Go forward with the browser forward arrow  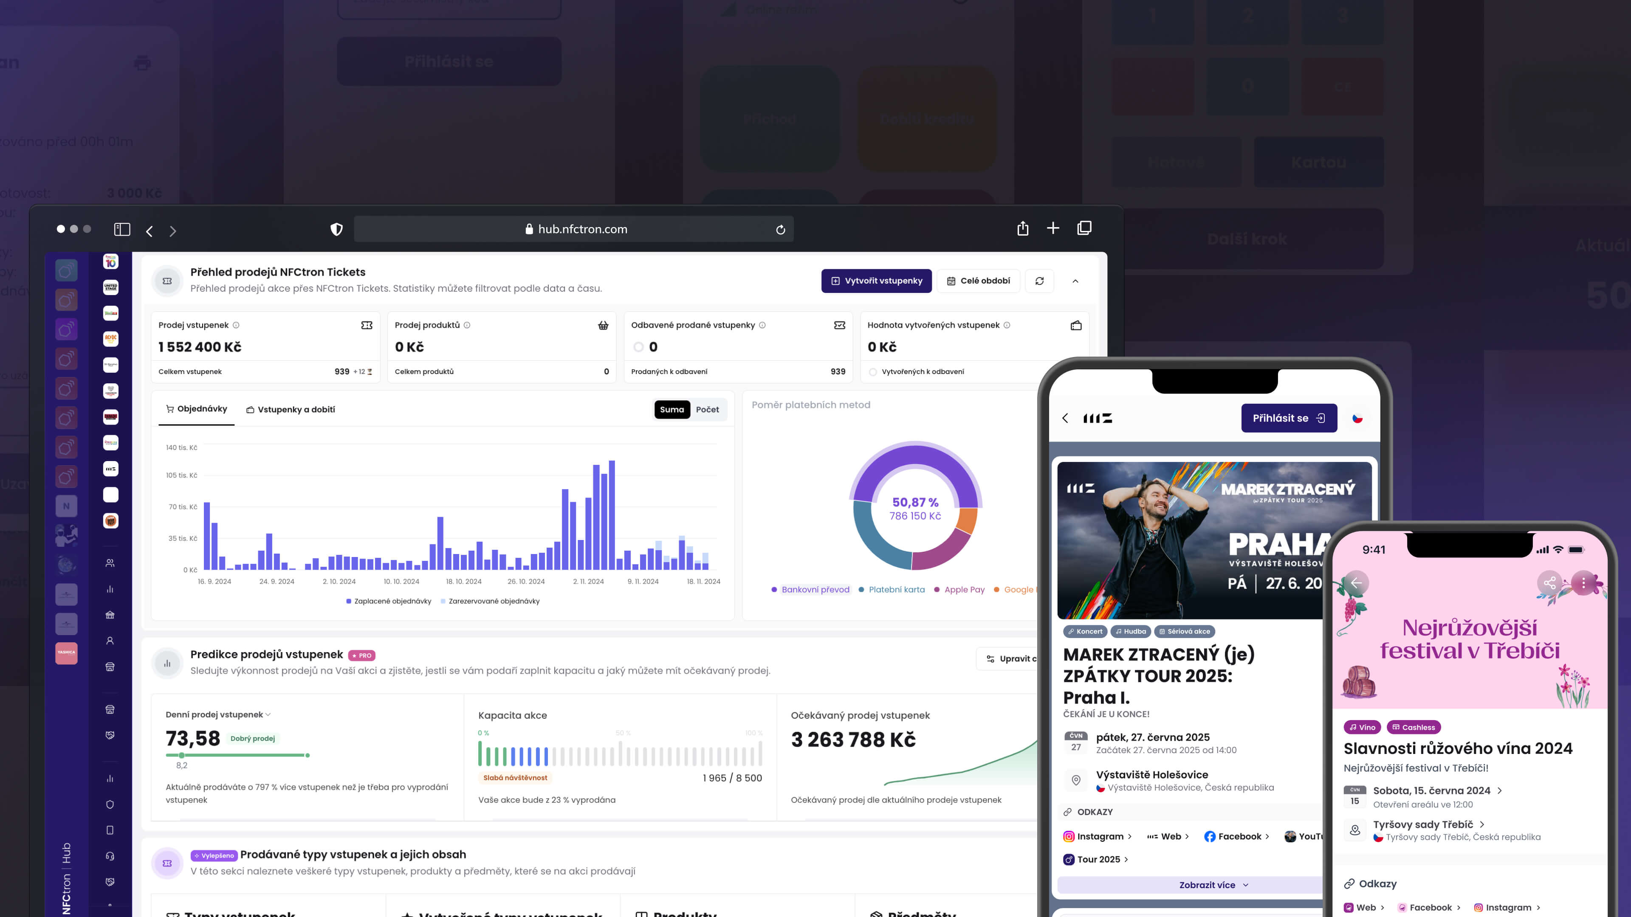[x=172, y=231]
